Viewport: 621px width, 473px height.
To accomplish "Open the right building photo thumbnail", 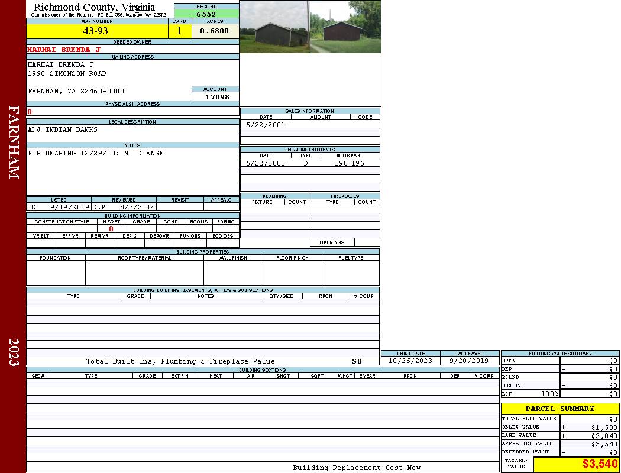I will coord(345,27).
